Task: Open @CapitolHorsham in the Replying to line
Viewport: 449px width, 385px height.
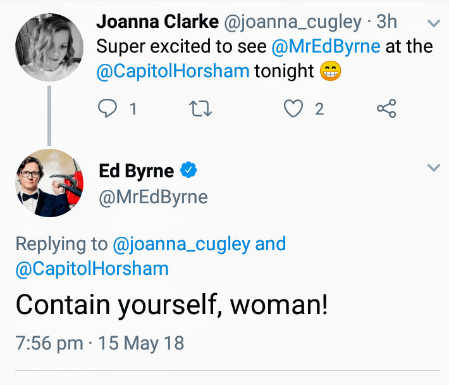Action: [92, 268]
